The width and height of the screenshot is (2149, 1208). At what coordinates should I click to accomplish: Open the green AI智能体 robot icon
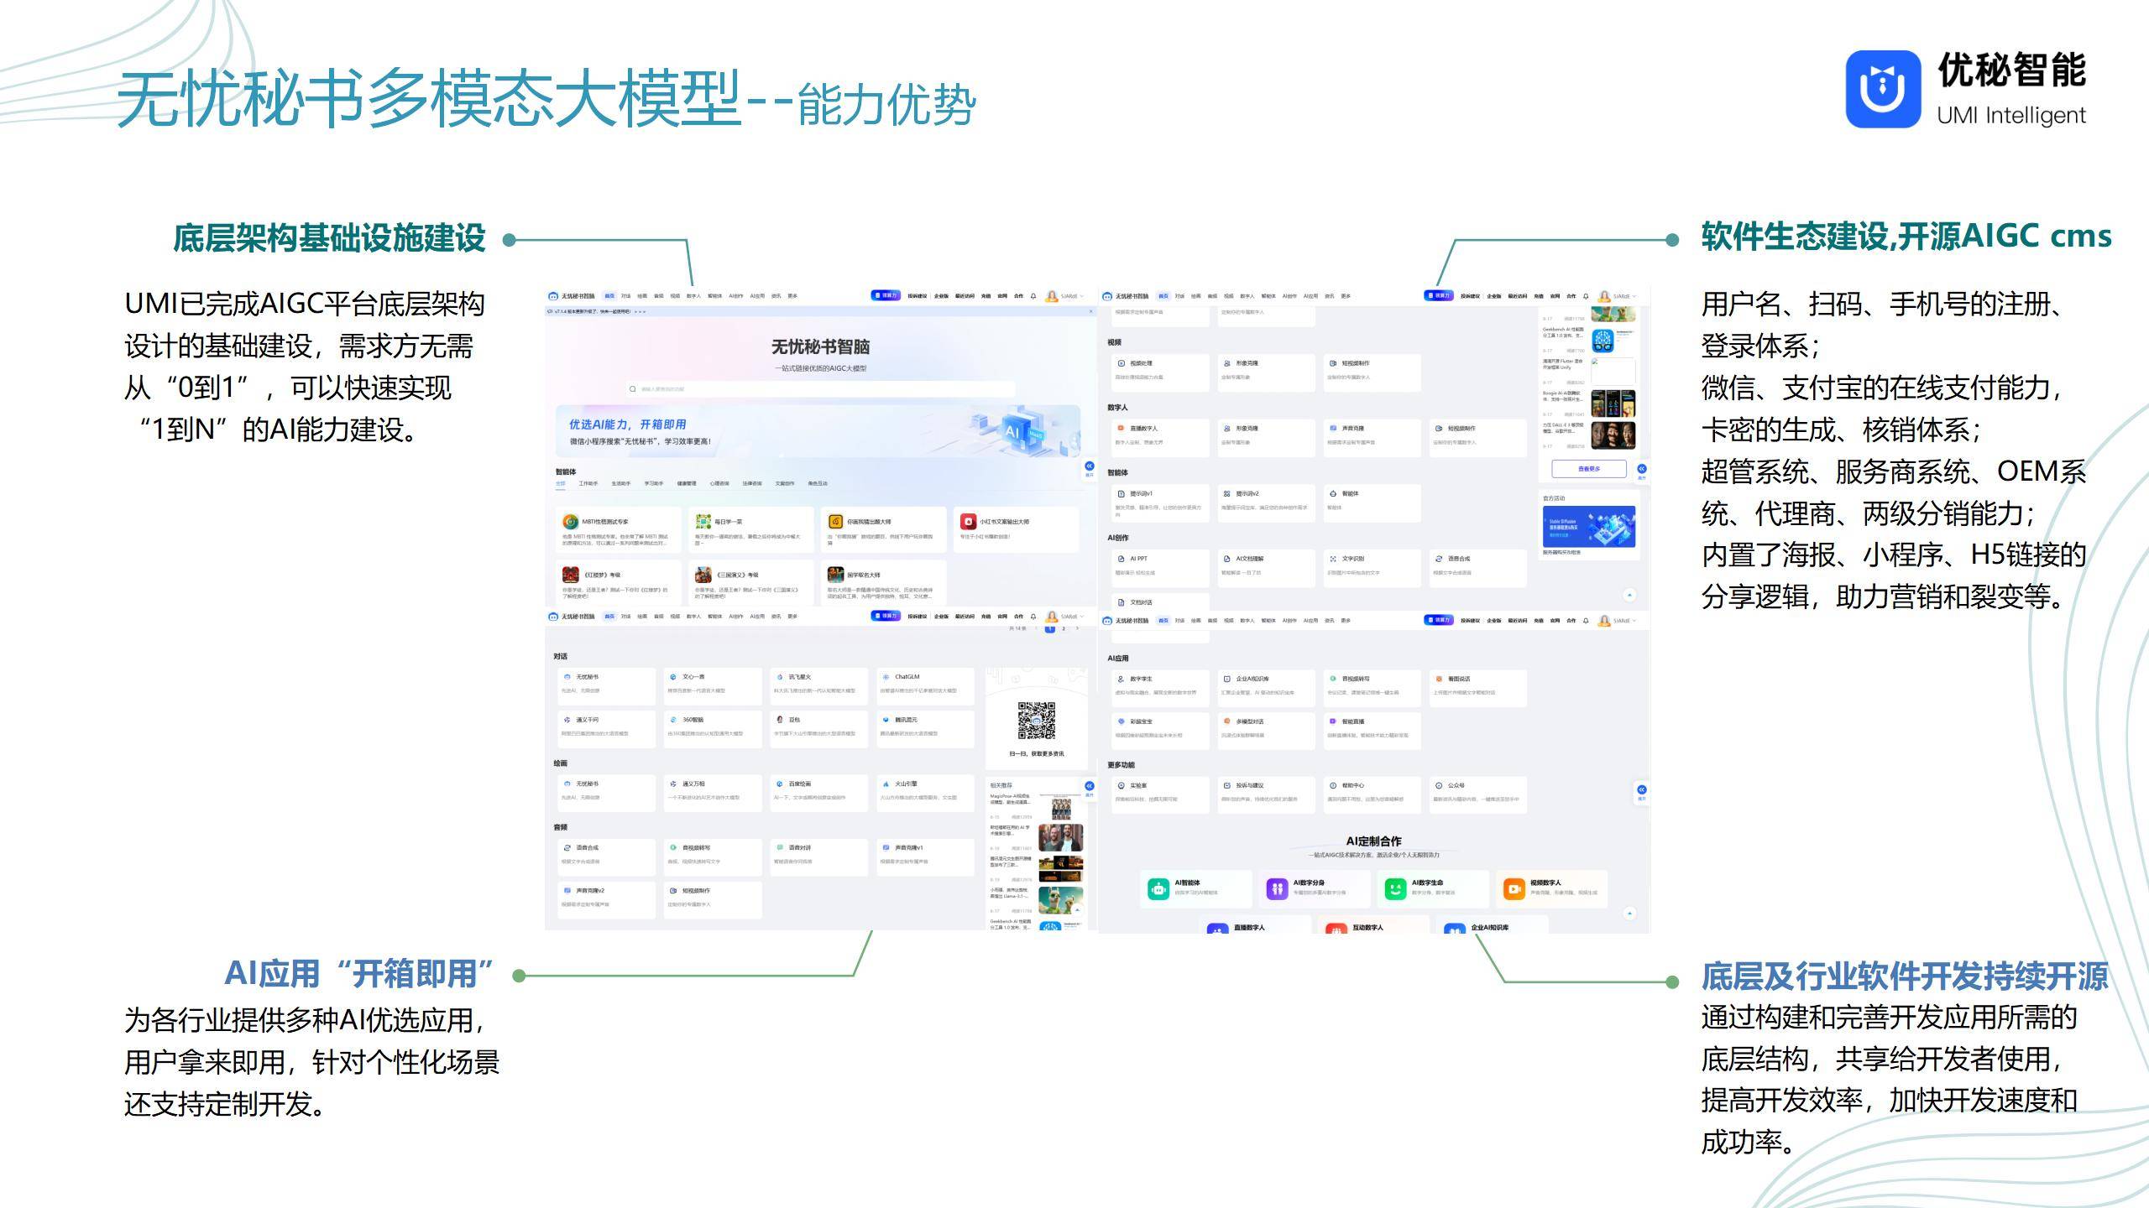click(1158, 888)
